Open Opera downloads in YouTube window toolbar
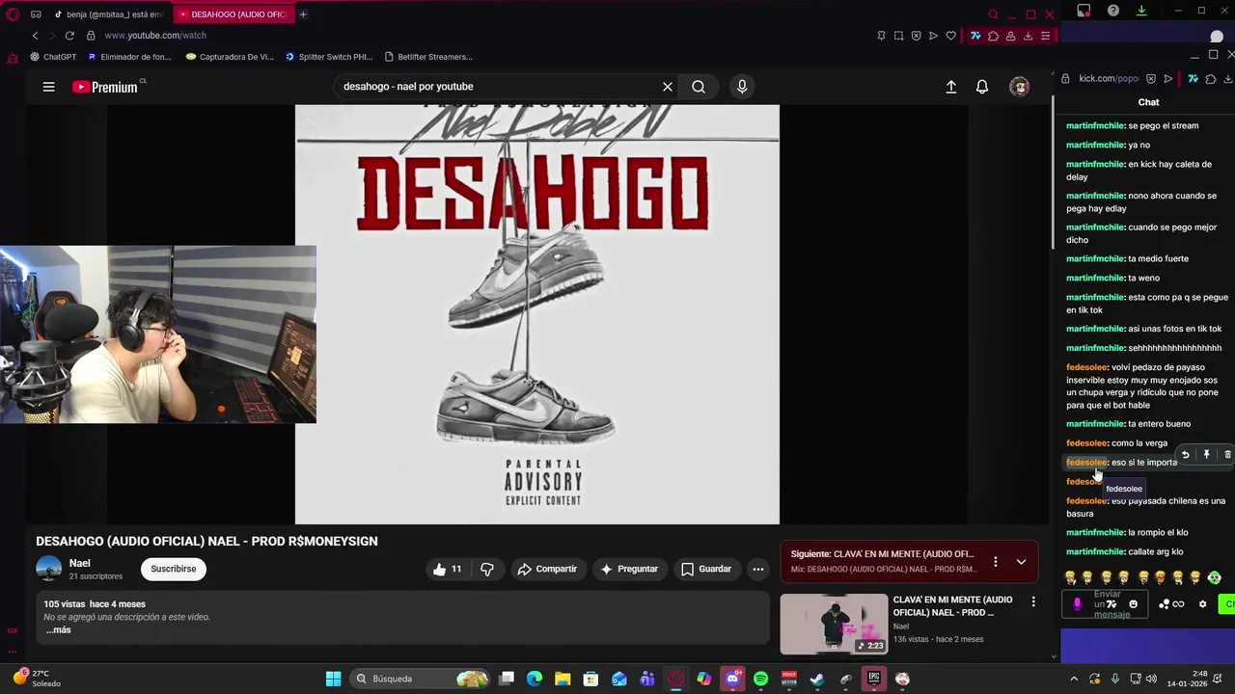Screen dimensions: 1235x694 (x=1028, y=36)
